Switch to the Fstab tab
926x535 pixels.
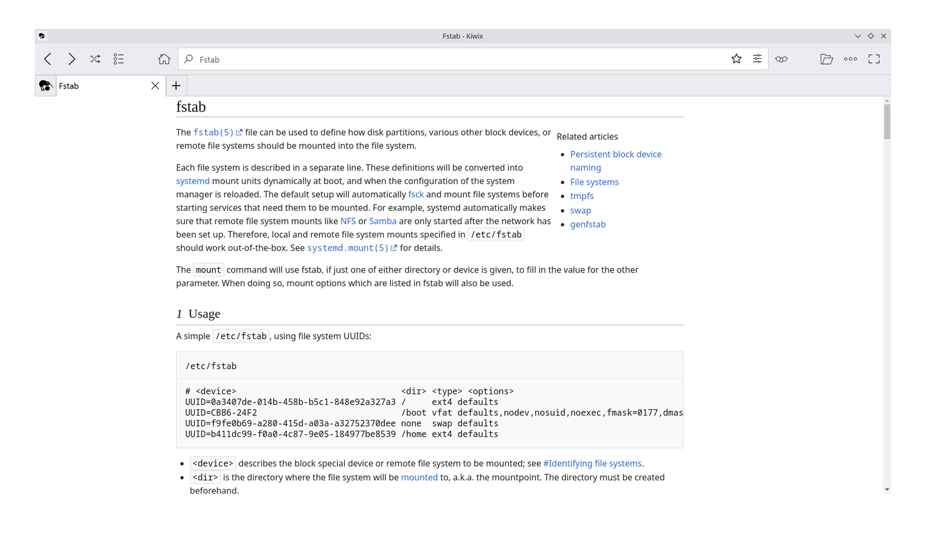[84, 86]
